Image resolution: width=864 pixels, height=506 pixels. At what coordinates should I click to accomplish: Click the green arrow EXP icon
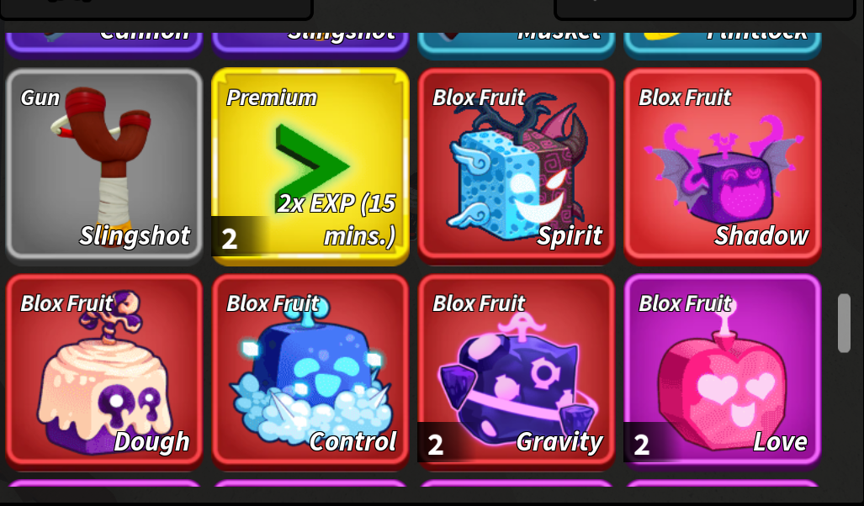[311, 164]
